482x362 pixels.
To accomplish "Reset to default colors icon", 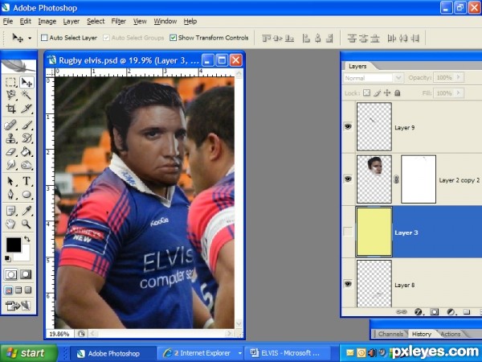I will pyautogui.click(x=8, y=259).
